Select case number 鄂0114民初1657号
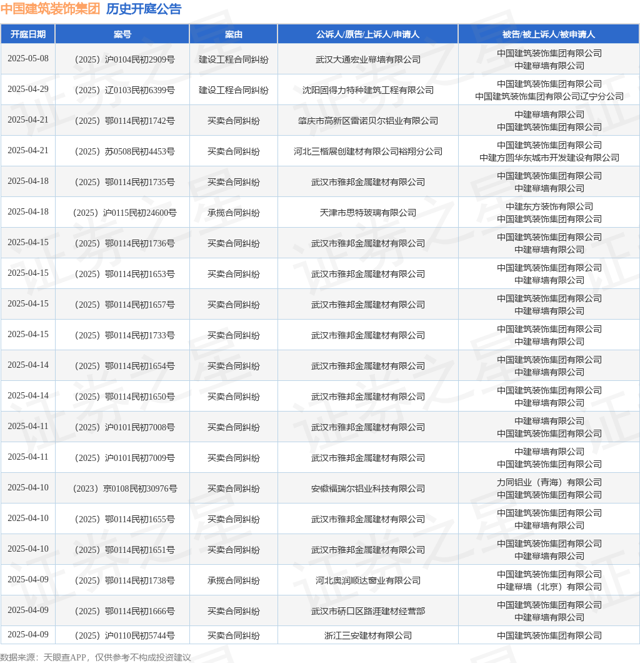640x663 pixels. 140,305
